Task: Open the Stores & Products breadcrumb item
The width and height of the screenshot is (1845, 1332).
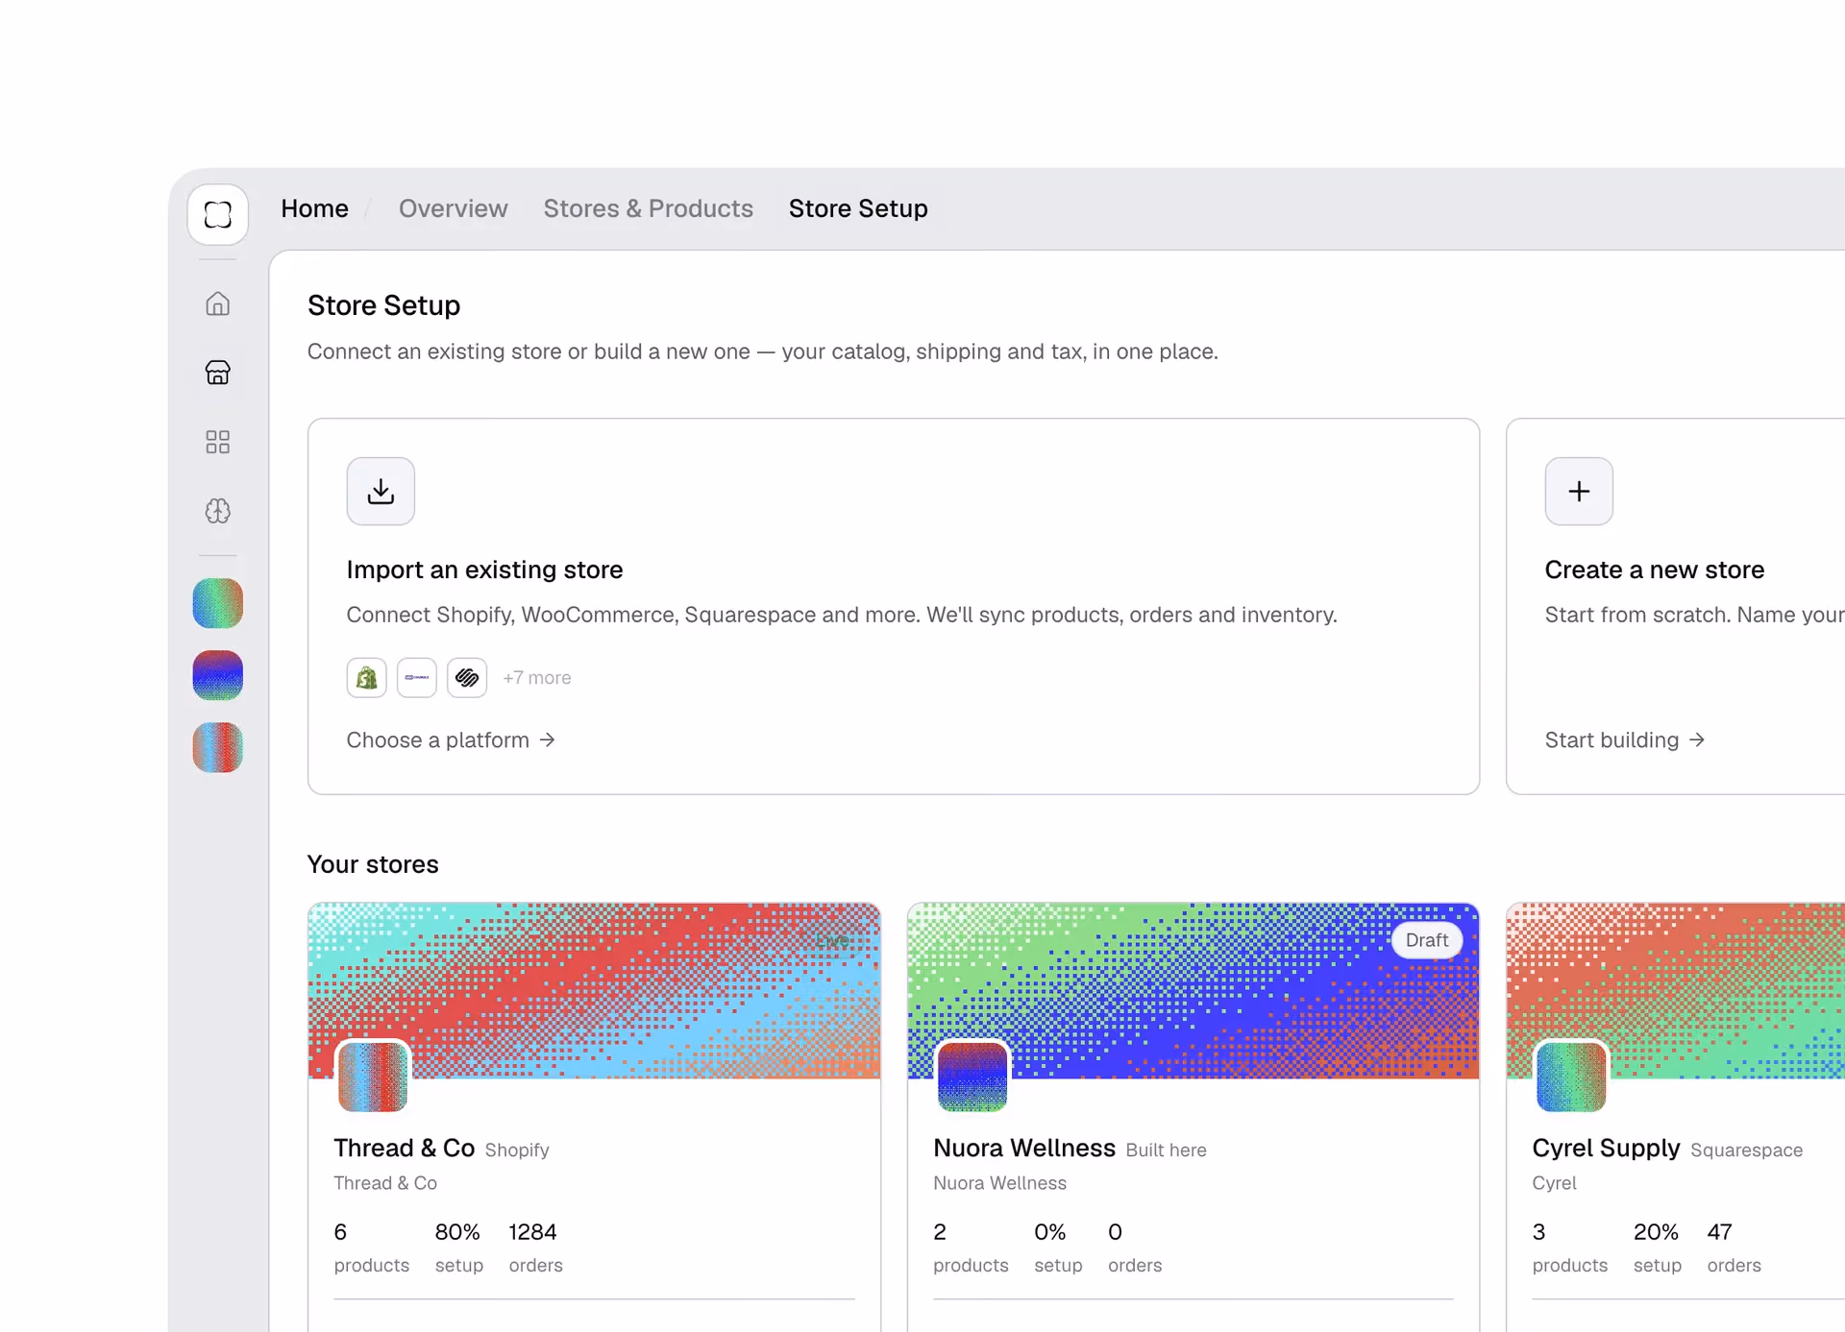Action: (x=649, y=208)
